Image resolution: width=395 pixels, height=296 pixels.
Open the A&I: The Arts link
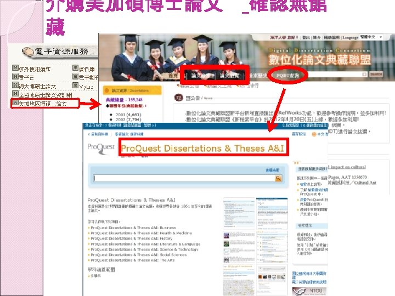(133, 260)
